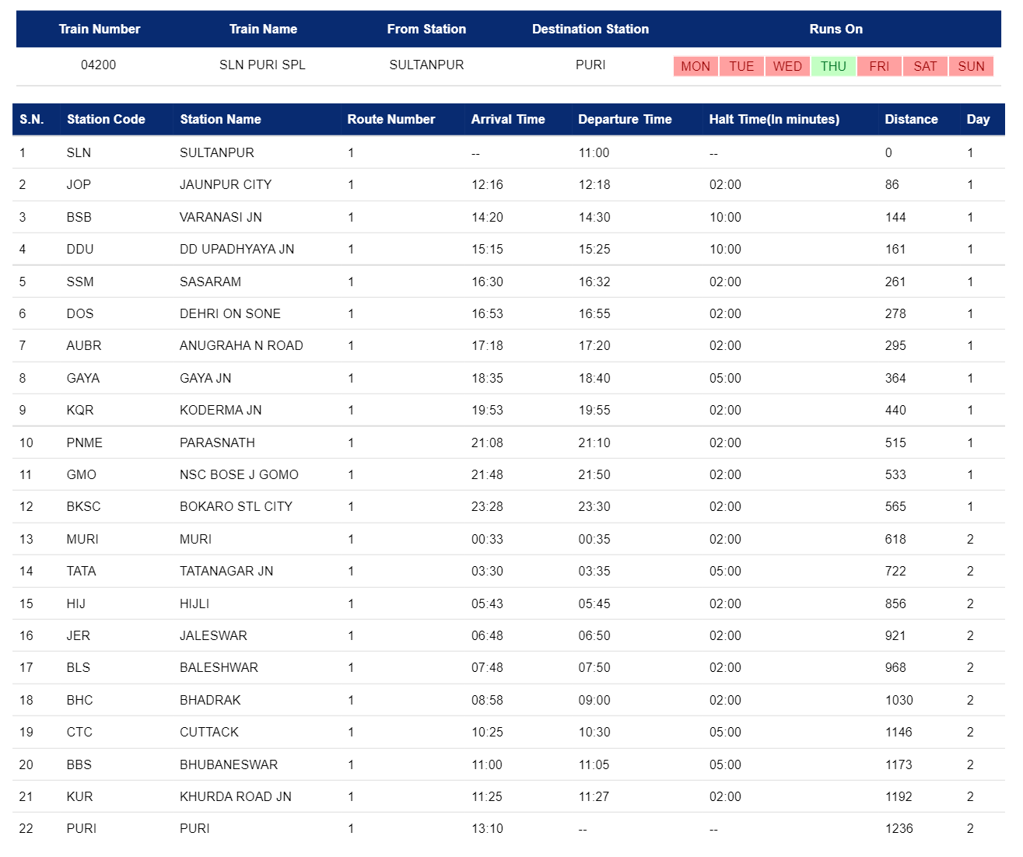Click the MON day badge

pyautogui.click(x=695, y=66)
